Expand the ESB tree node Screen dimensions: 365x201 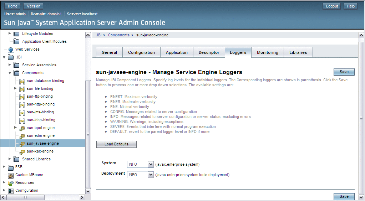click(4, 166)
